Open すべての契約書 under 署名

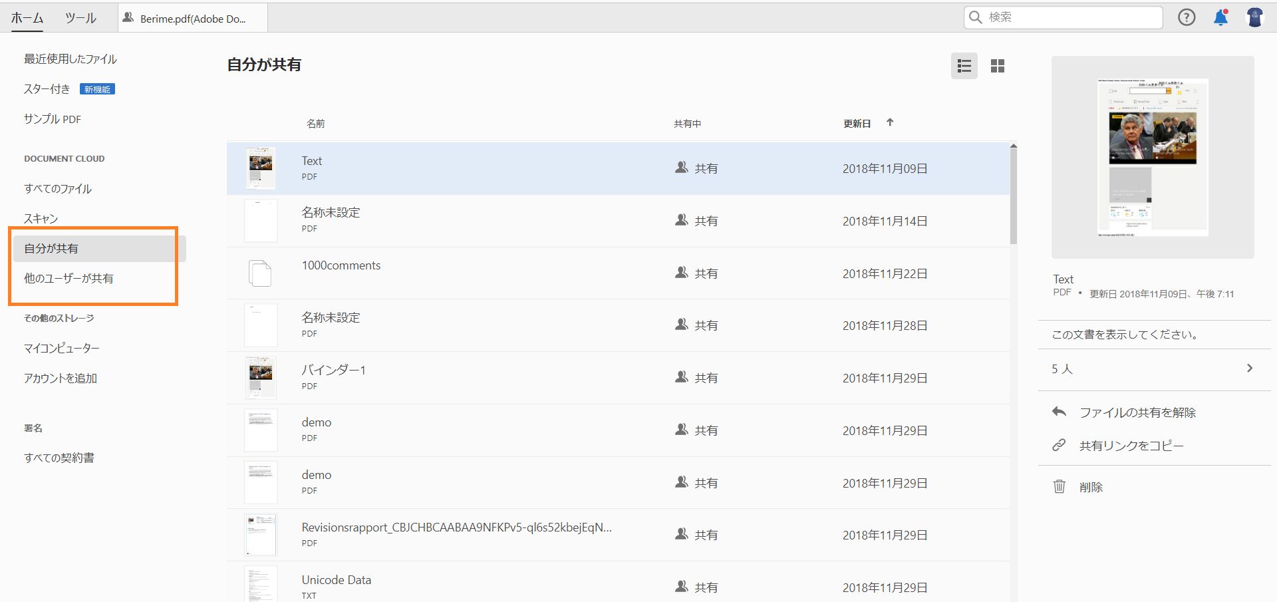point(59,458)
